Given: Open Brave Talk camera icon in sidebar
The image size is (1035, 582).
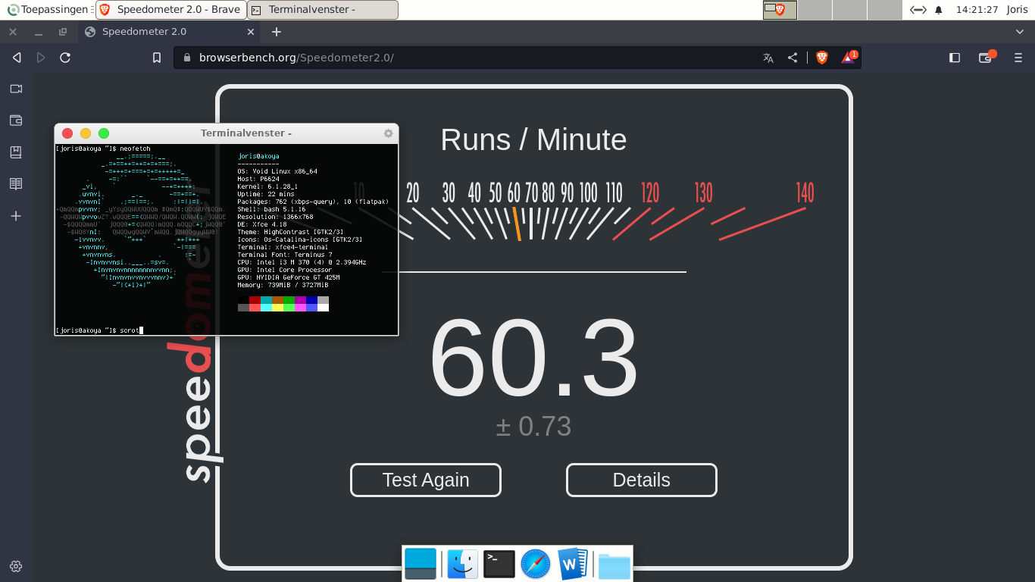Looking at the screenshot, I should [16, 89].
